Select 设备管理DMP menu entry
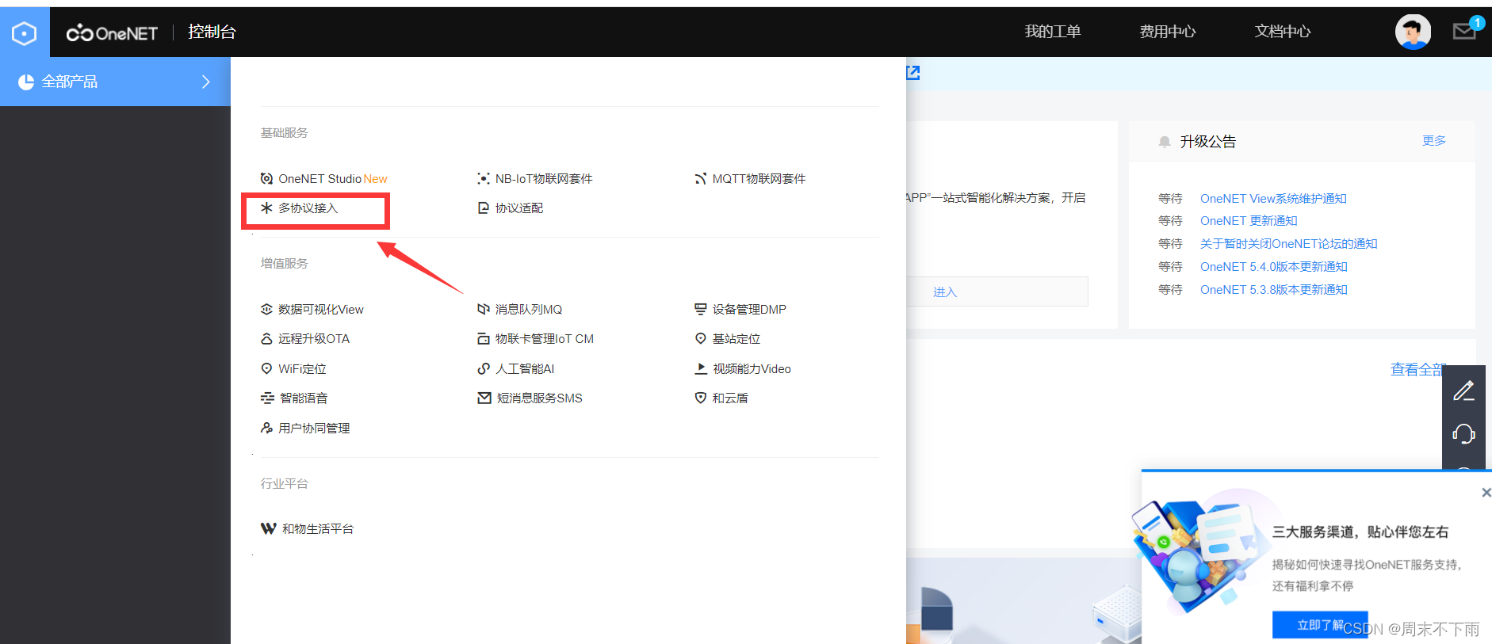Viewport: 1492px width, 644px height. click(749, 310)
